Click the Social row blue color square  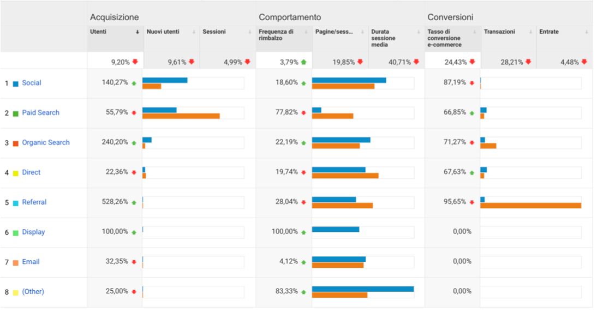16,84
